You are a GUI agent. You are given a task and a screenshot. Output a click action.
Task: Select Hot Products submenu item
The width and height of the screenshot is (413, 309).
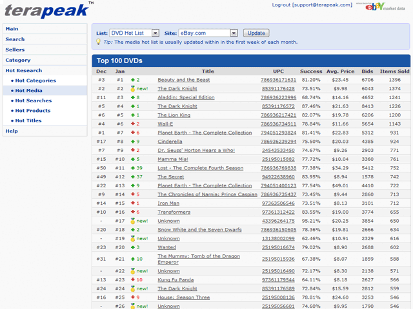point(33,110)
